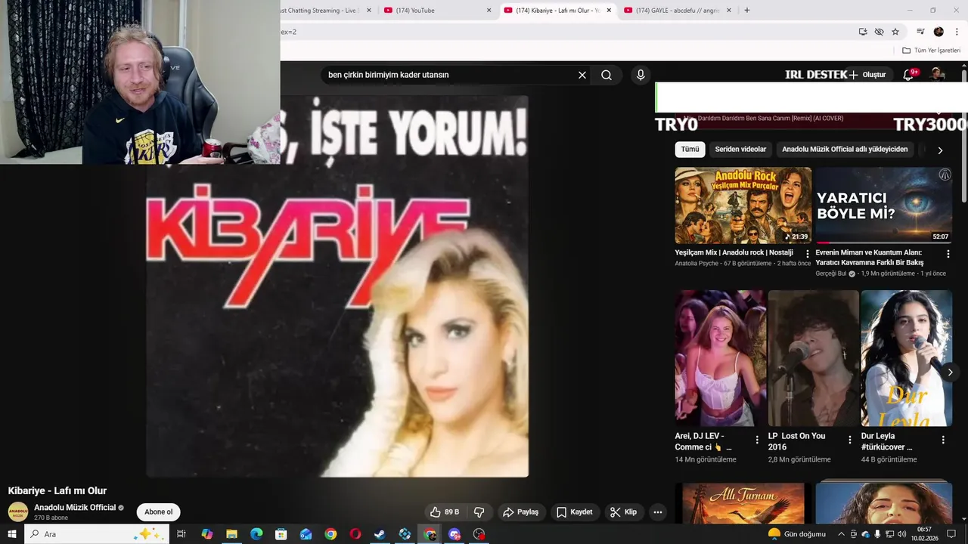Viewport: 968px width, 544px height.
Task: Open Steam from the taskbar
Action: coord(380,534)
